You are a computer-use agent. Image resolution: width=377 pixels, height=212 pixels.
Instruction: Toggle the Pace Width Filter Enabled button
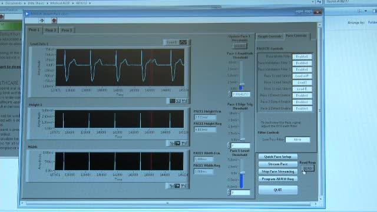pyautogui.click(x=302, y=57)
